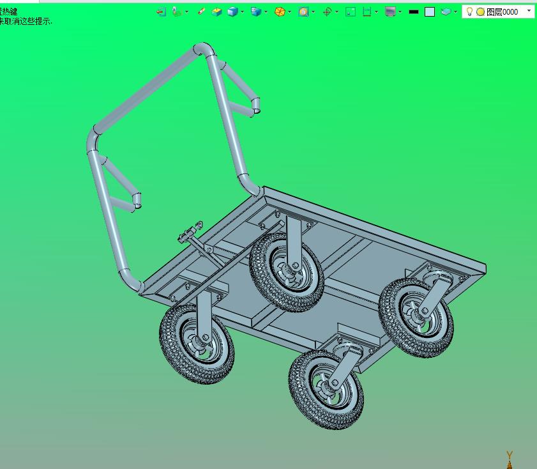Click the red crosshair target icon

[x=327, y=12]
